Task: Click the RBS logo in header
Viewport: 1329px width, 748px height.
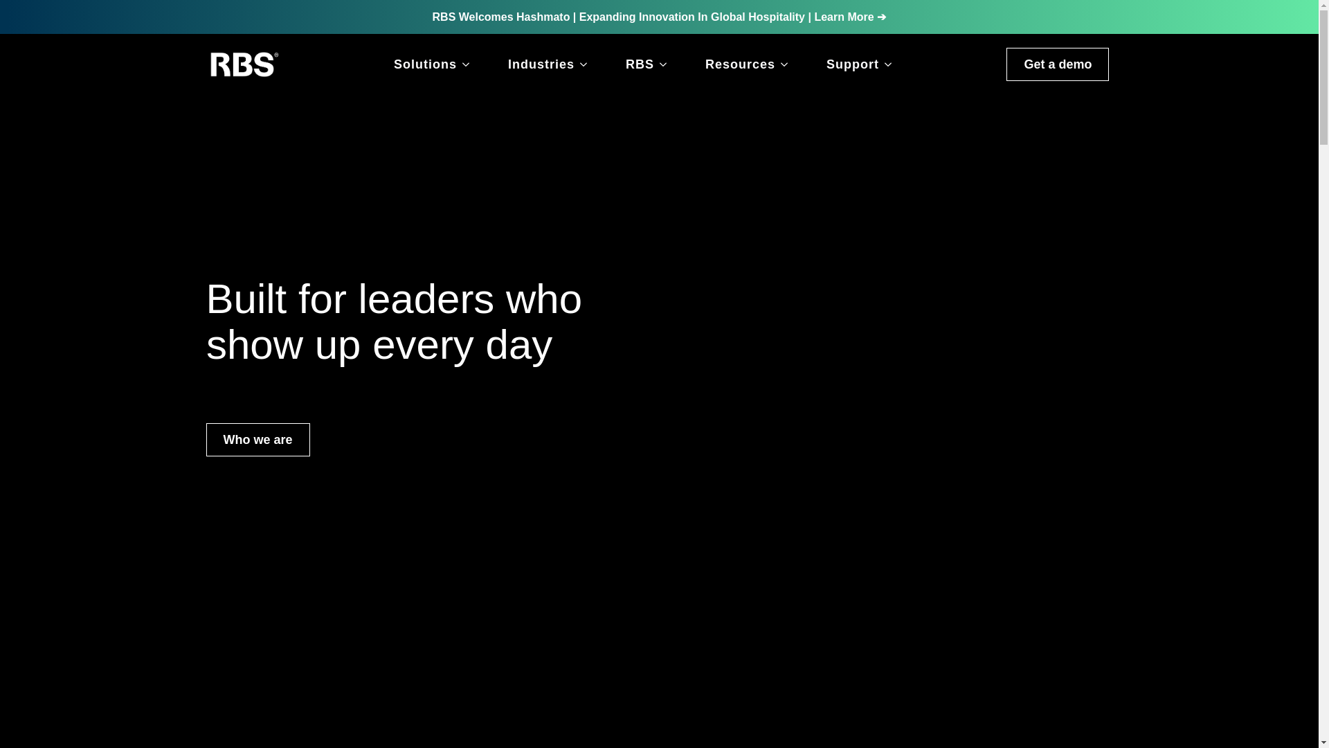Action: pos(244,64)
